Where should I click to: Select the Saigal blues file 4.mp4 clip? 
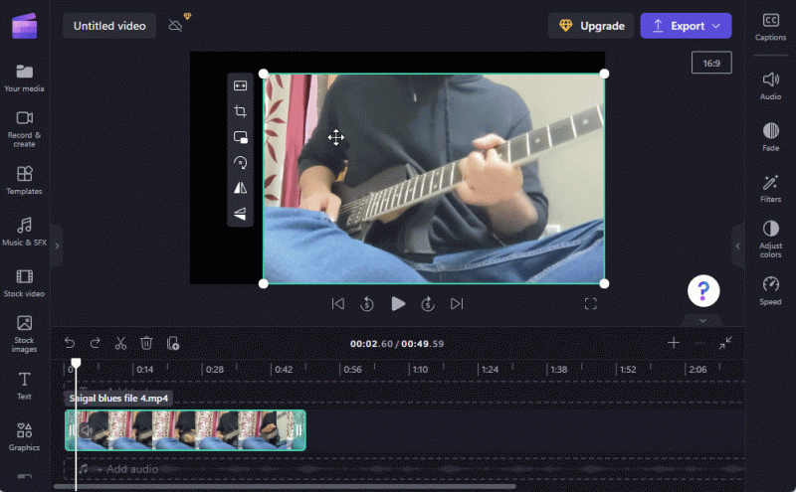pyautogui.click(x=185, y=430)
